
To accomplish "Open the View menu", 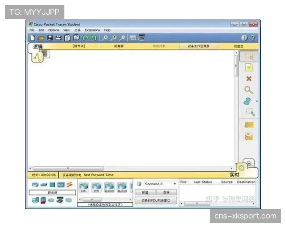I will (x=66, y=30).
